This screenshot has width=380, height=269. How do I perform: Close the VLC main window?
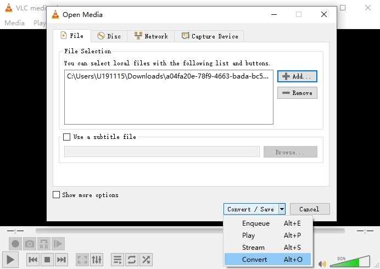[368, 8]
